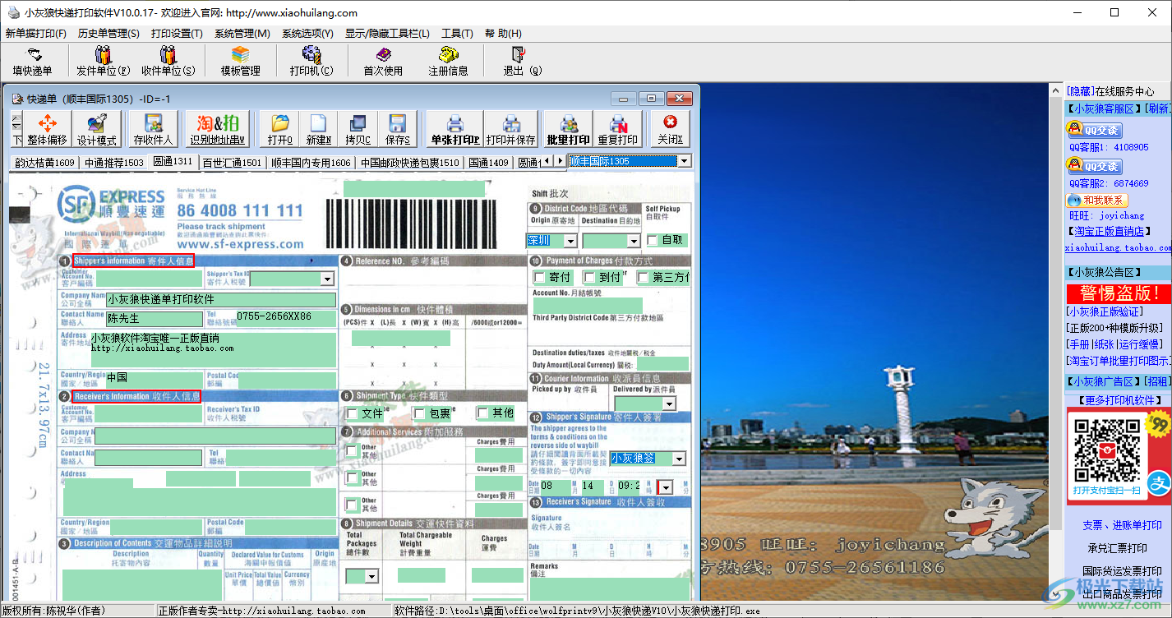The image size is (1172, 618).
Task: Click 打开O open file icon
Action: pos(280,130)
